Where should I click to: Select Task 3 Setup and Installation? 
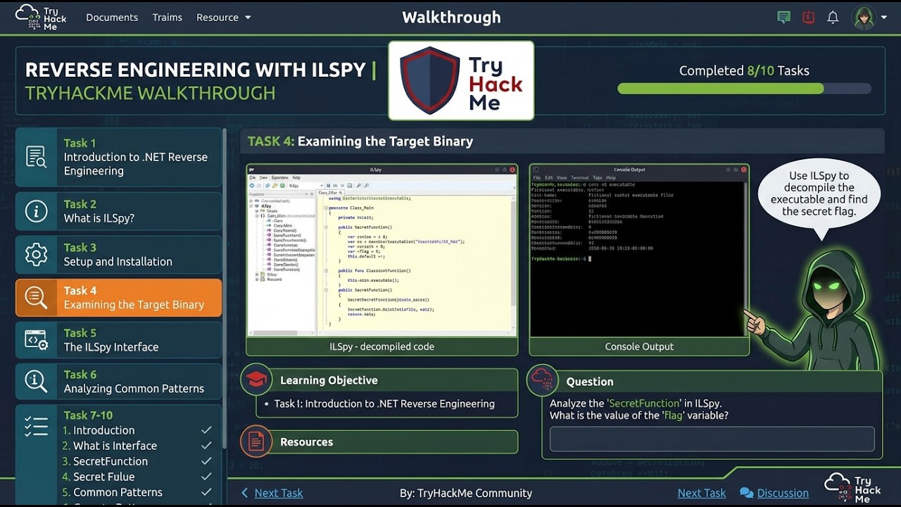[x=118, y=254]
